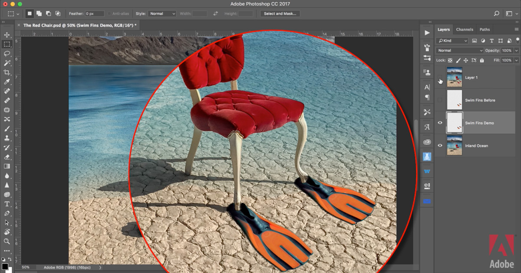Click the Swim Fins Demo layer thumbnail
521x273 pixels.
coord(455,123)
